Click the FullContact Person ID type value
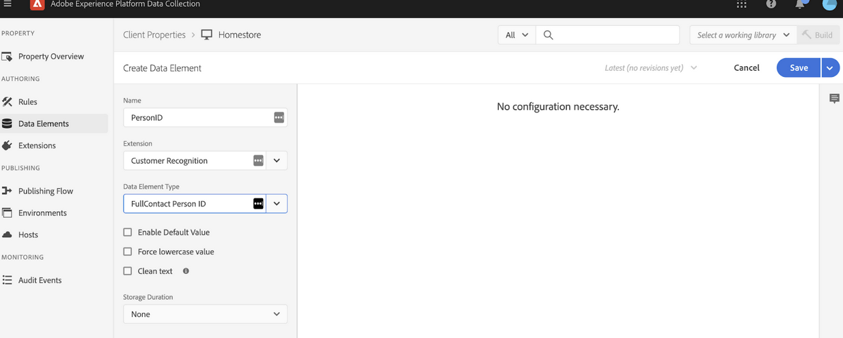The image size is (843, 338). [168, 204]
